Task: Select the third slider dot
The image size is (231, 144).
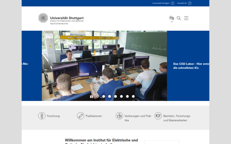Action: (x=109, y=96)
